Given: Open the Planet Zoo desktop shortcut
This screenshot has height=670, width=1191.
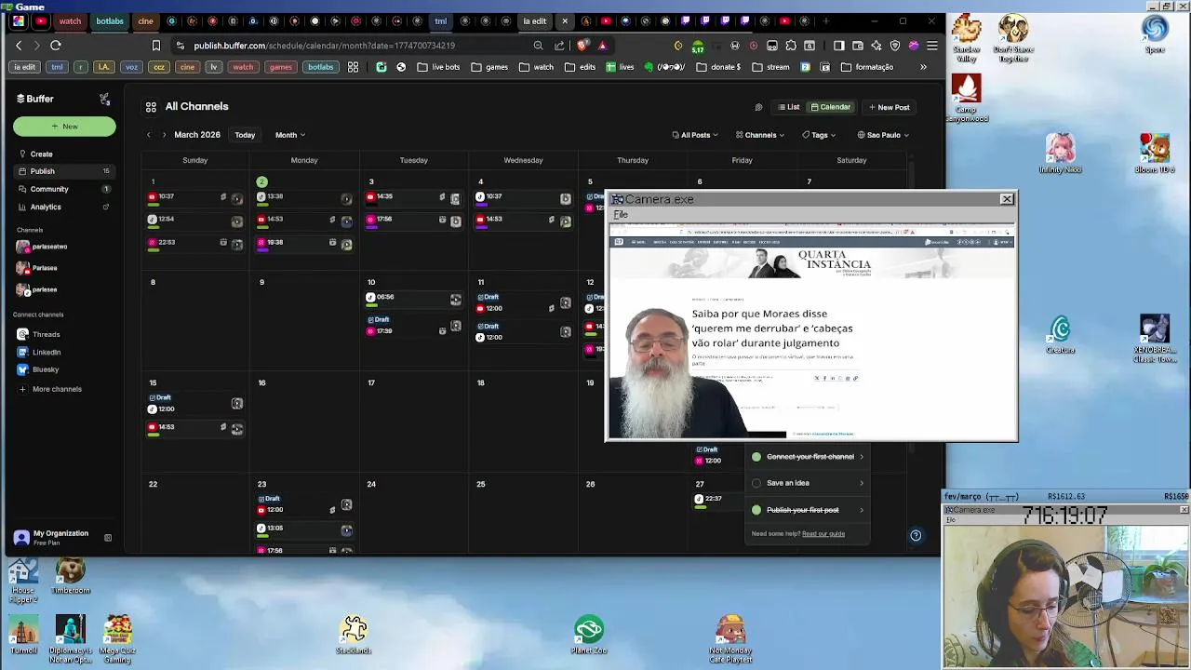Looking at the screenshot, I should tap(589, 636).
